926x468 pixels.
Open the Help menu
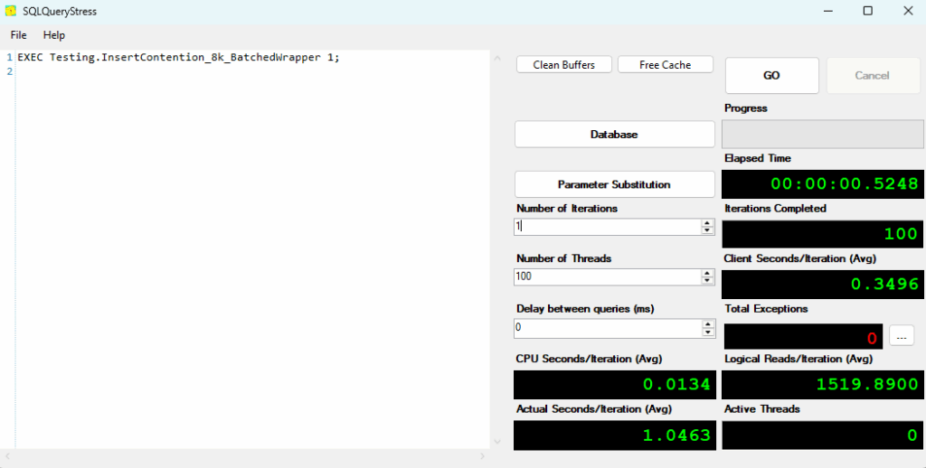[x=53, y=35]
